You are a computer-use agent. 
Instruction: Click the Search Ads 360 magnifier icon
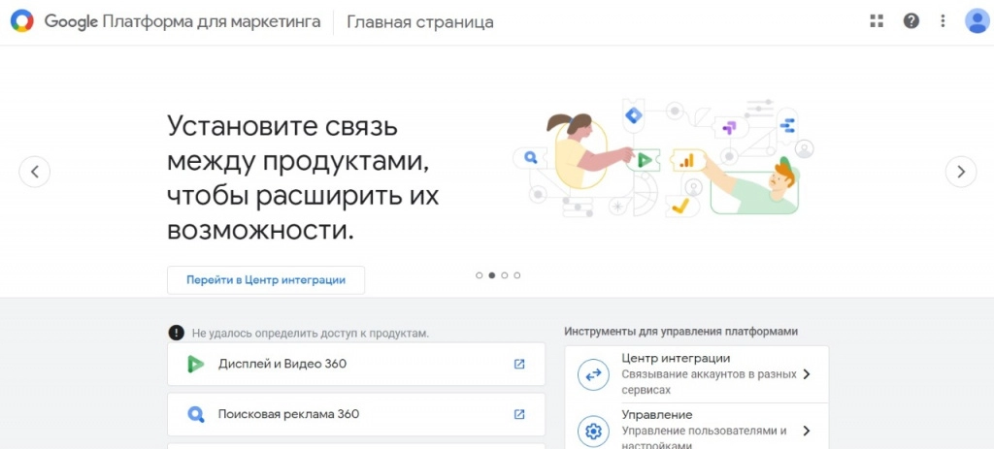click(196, 415)
